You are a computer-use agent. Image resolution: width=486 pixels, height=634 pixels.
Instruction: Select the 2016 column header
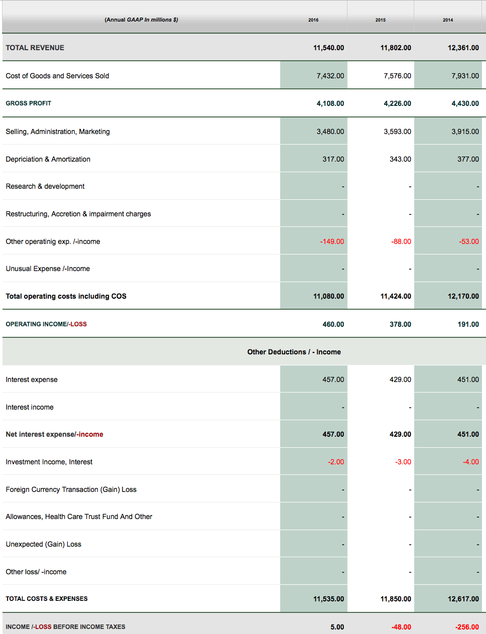(x=313, y=20)
